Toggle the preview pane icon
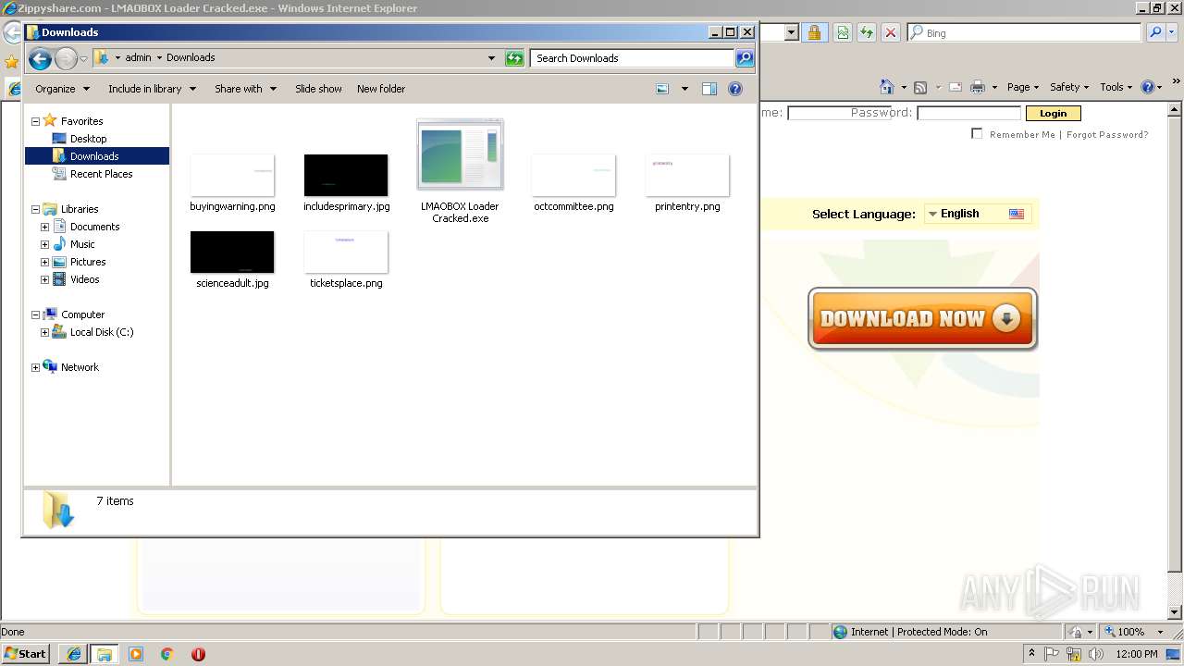 709,89
